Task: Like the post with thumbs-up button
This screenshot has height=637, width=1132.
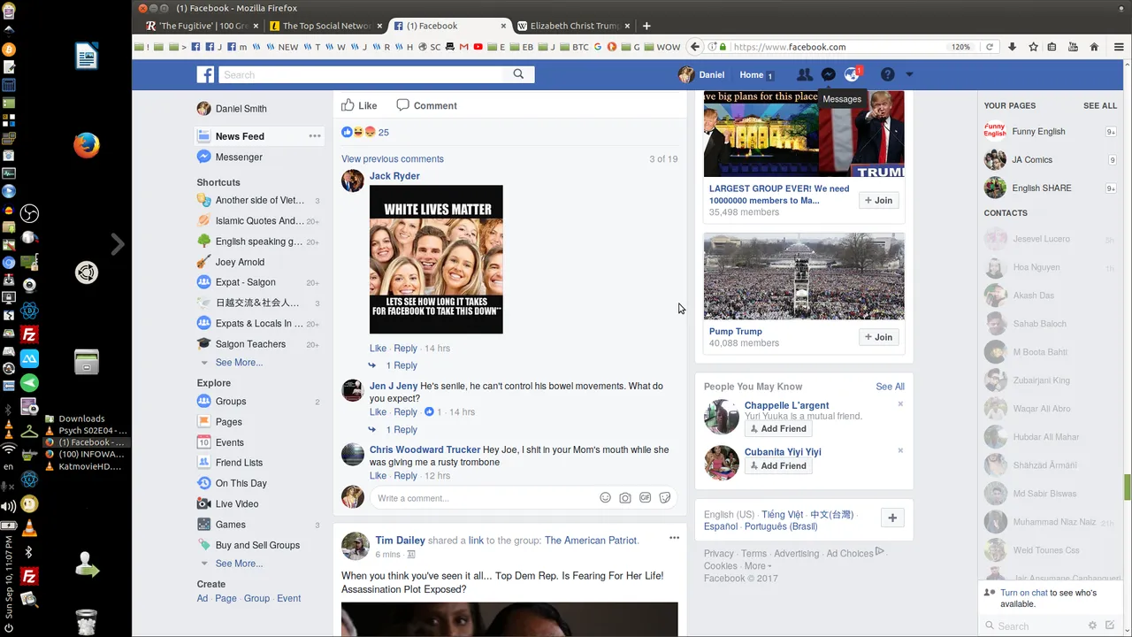Action: pyautogui.click(x=360, y=105)
